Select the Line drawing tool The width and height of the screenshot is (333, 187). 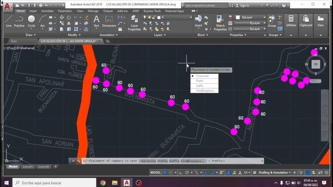[x=8, y=21]
